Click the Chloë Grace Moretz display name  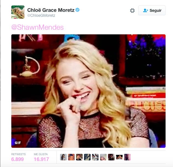point(51,10)
